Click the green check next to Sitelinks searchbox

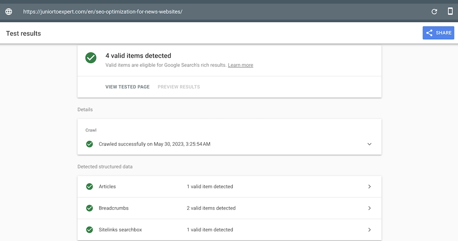(x=90, y=230)
